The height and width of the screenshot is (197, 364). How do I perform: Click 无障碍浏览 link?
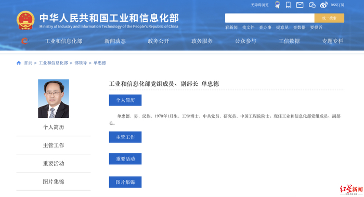[x=259, y=5]
